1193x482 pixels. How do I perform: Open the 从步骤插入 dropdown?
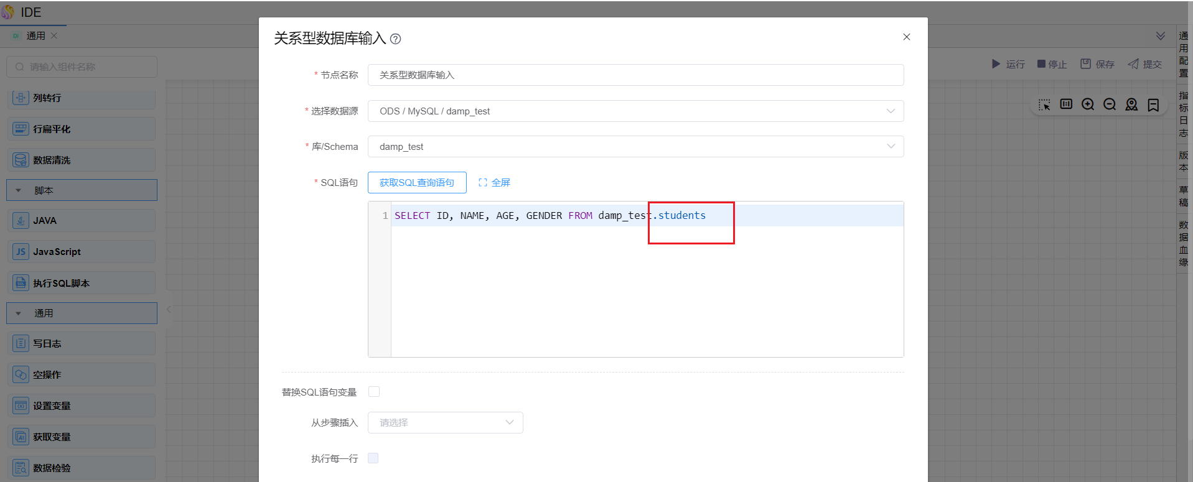pyautogui.click(x=445, y=423)
